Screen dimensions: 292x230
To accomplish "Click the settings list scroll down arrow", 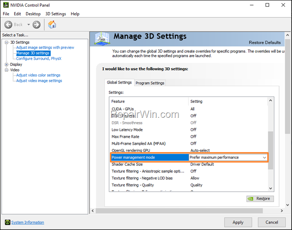I will pos(271,188).
